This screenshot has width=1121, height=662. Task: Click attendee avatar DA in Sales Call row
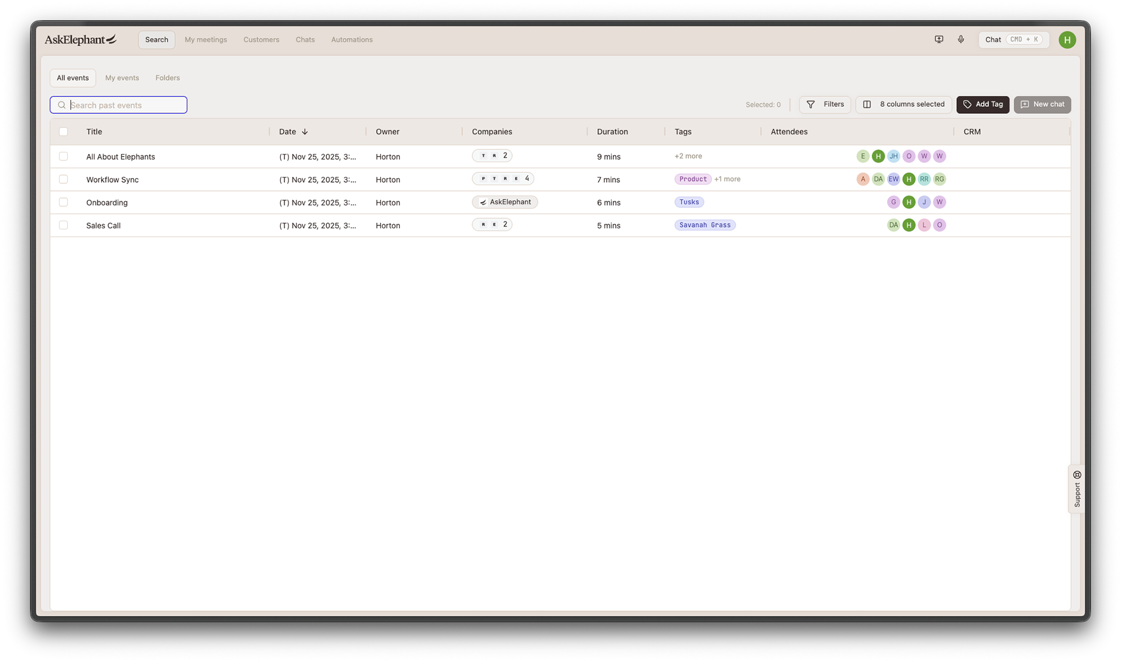(893, 225)
